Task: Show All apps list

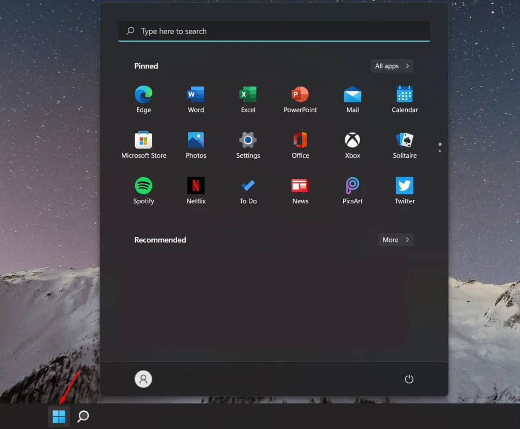Action: point(392,66)
